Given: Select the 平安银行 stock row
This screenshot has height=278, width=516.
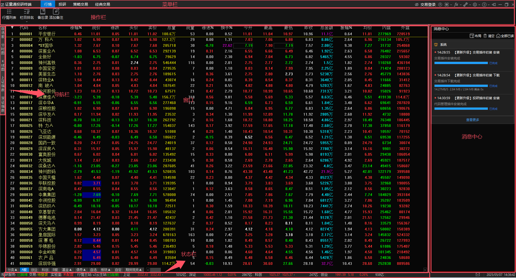Looking at the screenshot, I should point(47,34).
